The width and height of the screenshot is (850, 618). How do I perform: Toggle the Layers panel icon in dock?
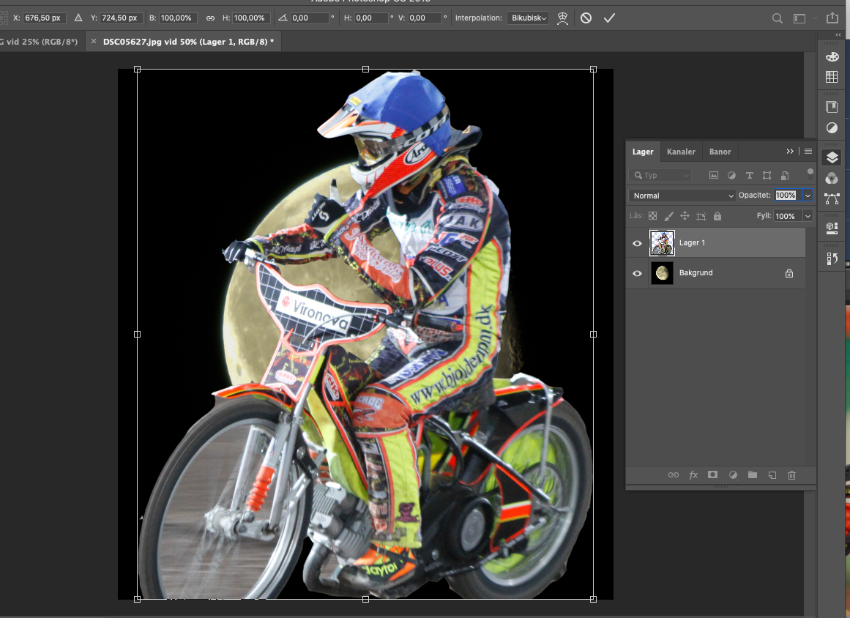[x=832, y=157]
